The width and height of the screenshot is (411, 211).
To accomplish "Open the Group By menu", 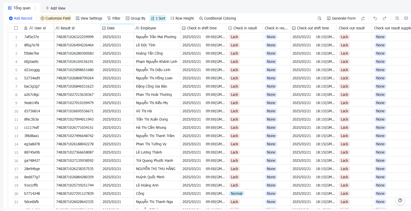I will click(x=136, y=18).
